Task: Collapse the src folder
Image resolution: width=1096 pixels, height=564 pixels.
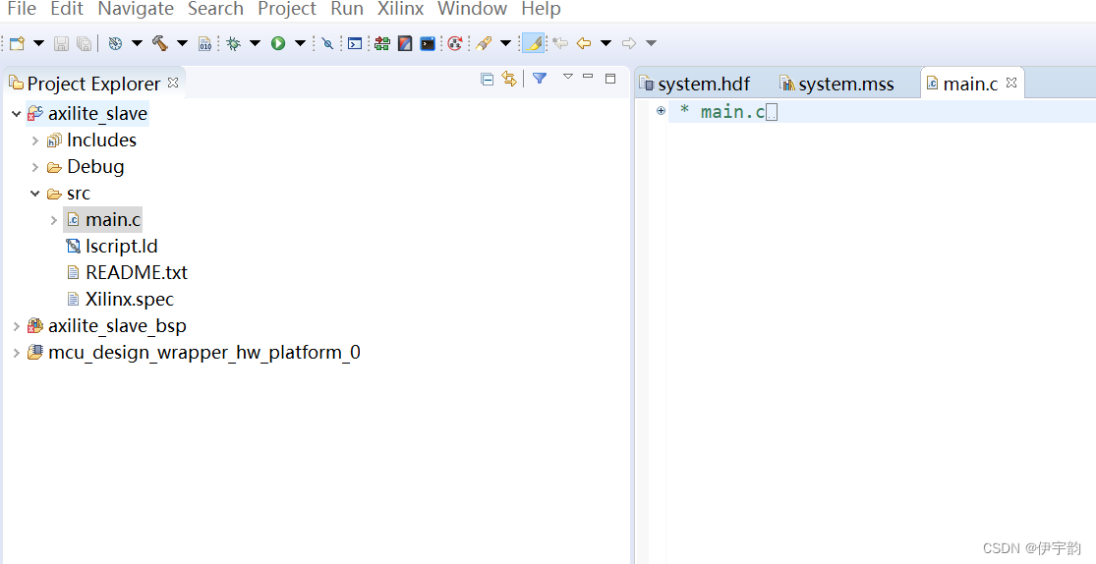Action: click(x=35, y=194)
